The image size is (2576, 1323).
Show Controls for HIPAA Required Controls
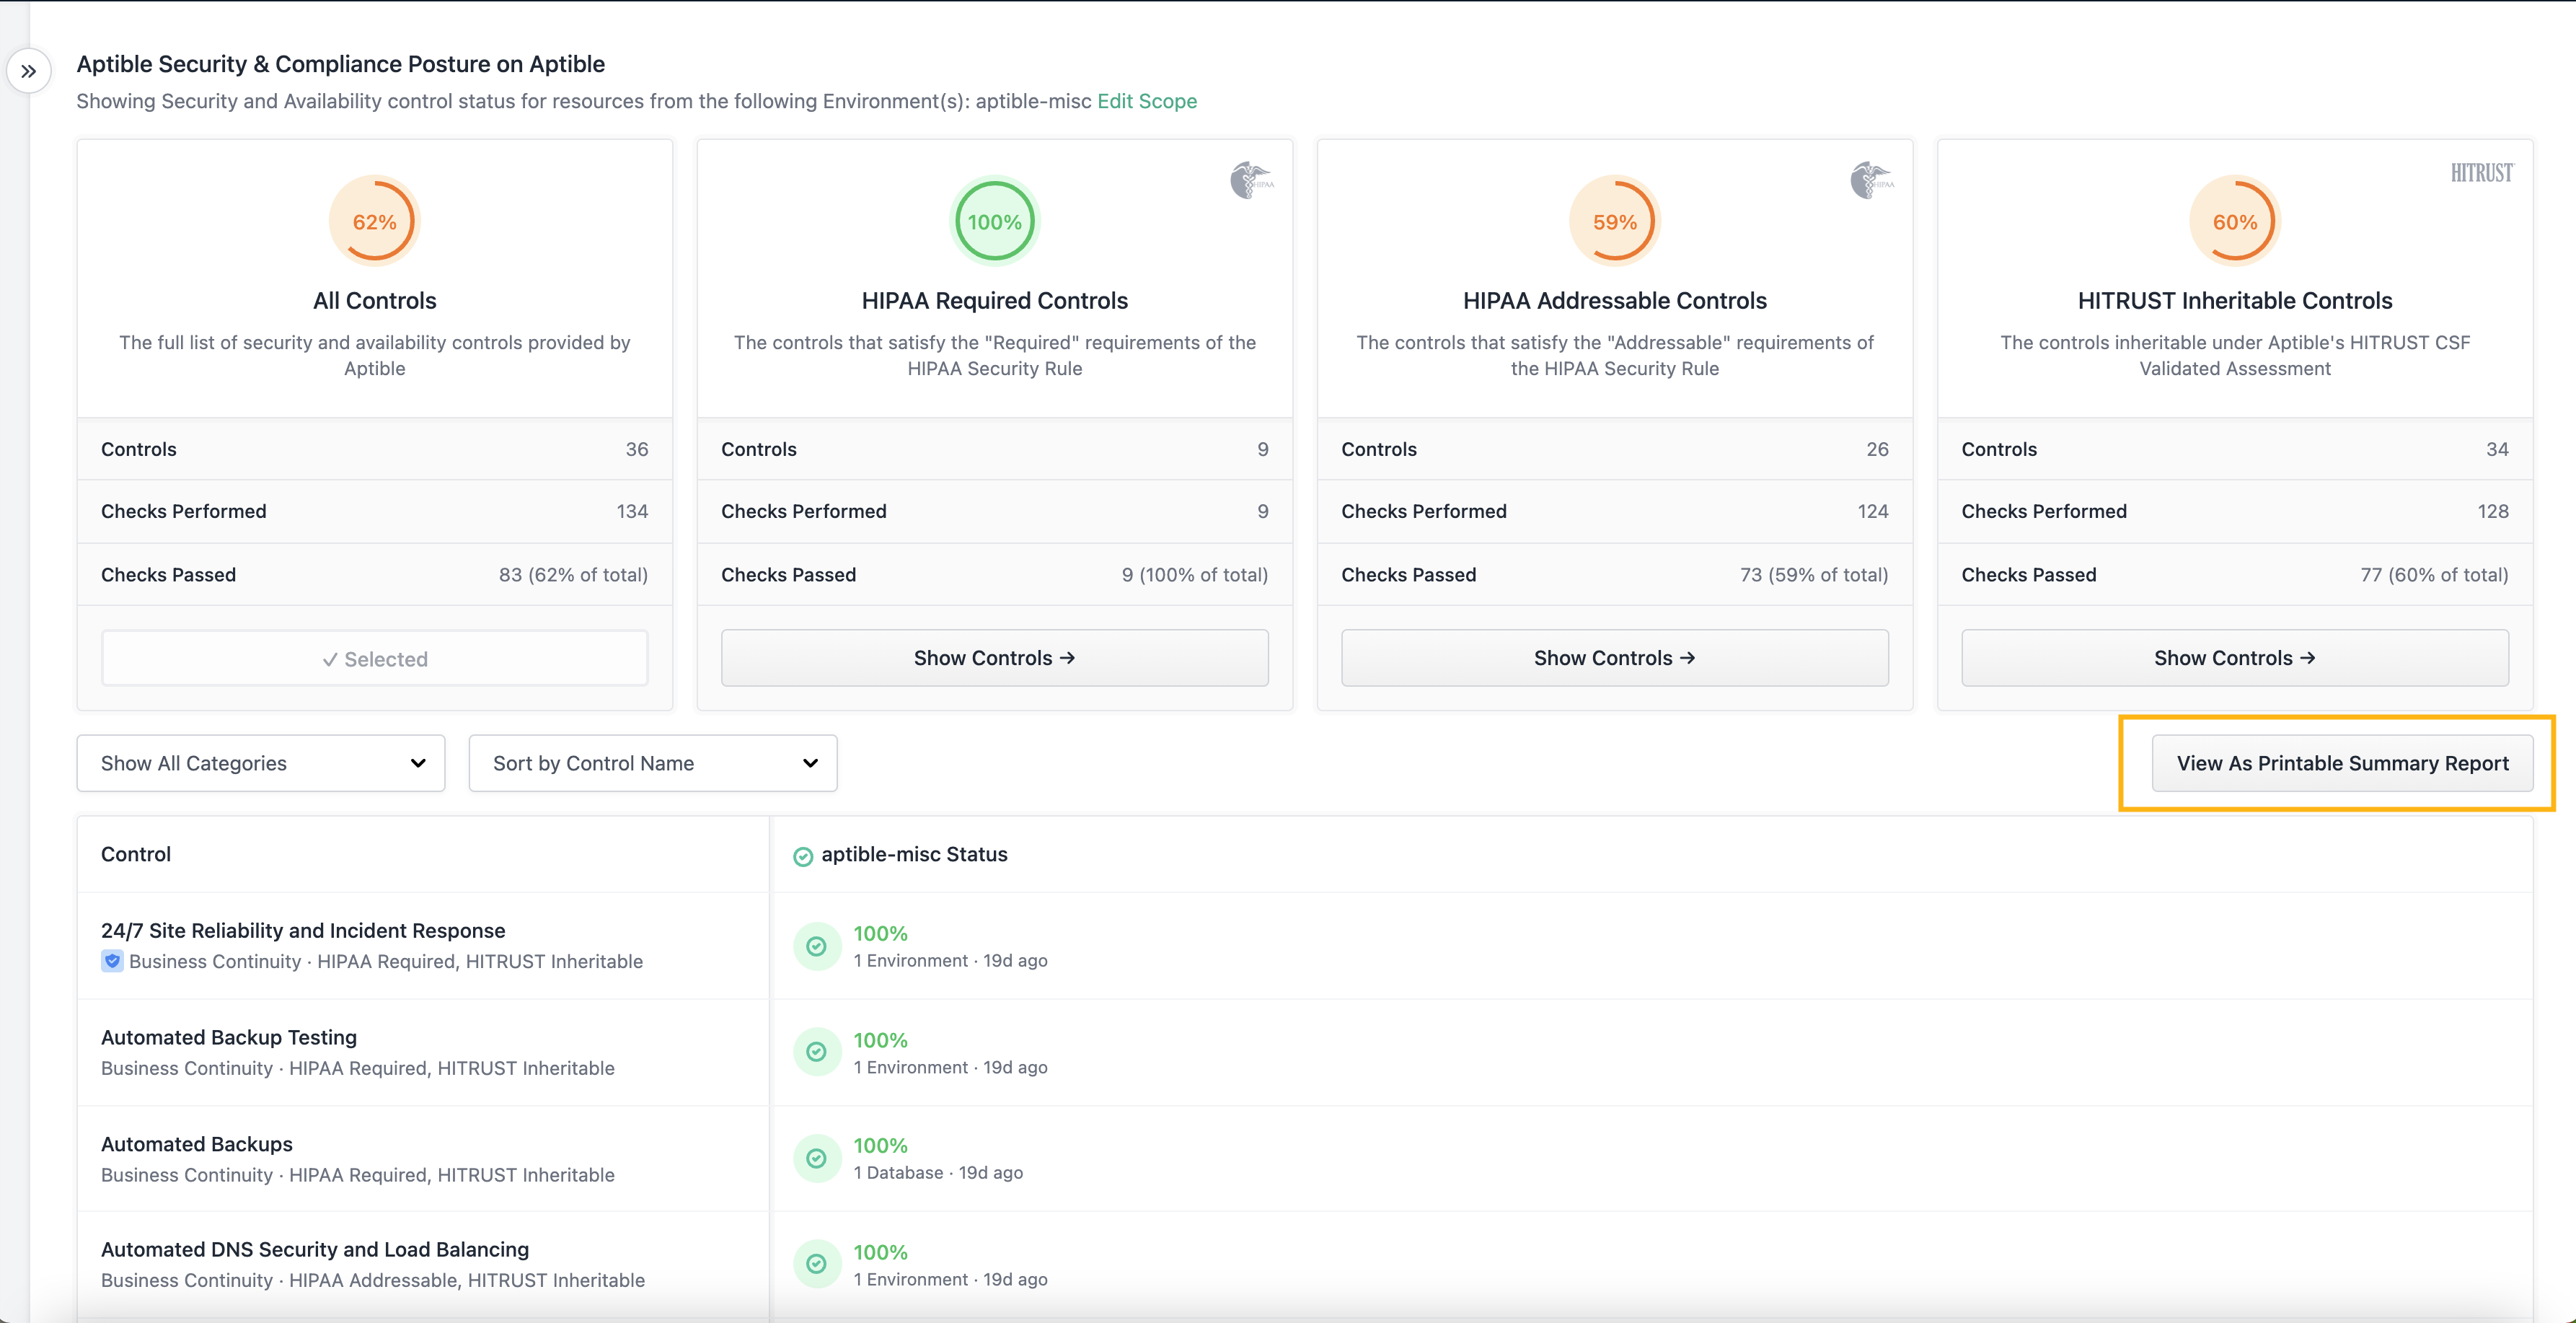(994, 658)
